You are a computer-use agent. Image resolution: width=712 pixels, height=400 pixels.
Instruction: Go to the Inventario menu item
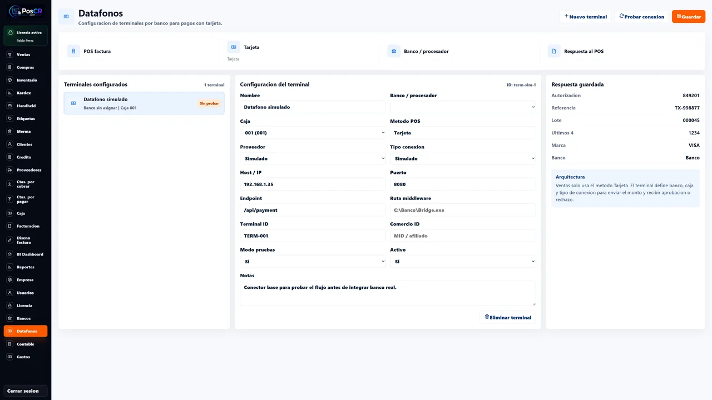pyautogui.click(x=26, y=80)
